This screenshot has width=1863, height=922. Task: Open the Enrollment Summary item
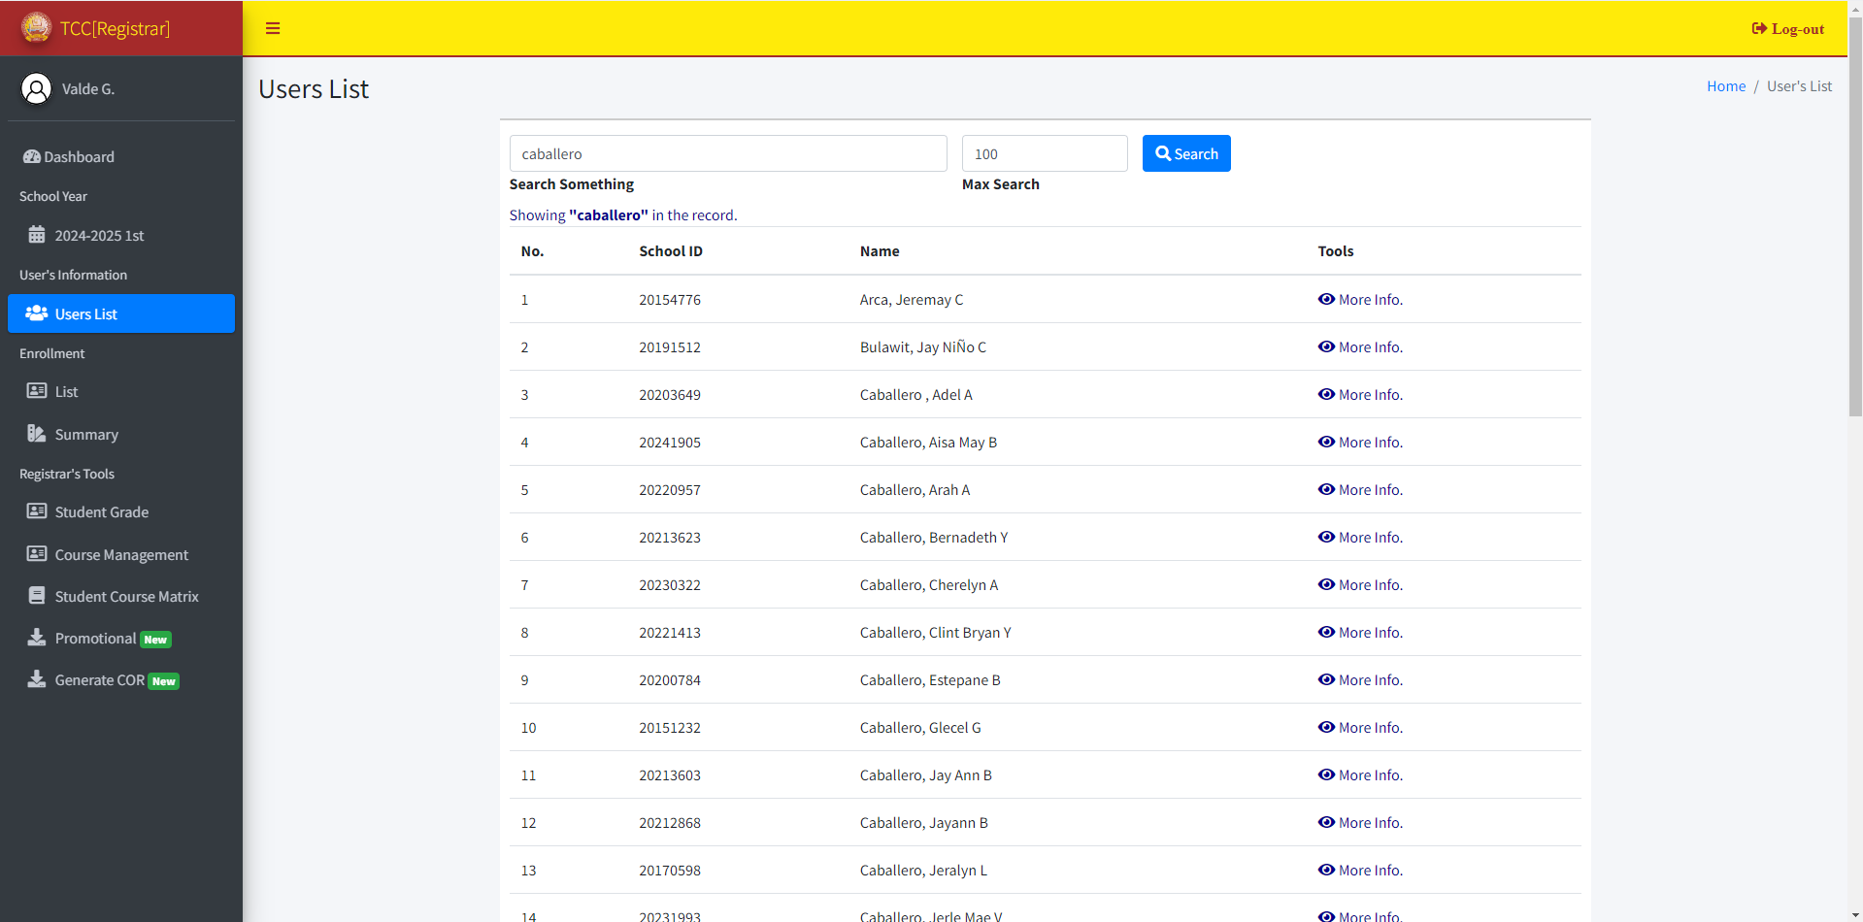[x=121, y=434]
